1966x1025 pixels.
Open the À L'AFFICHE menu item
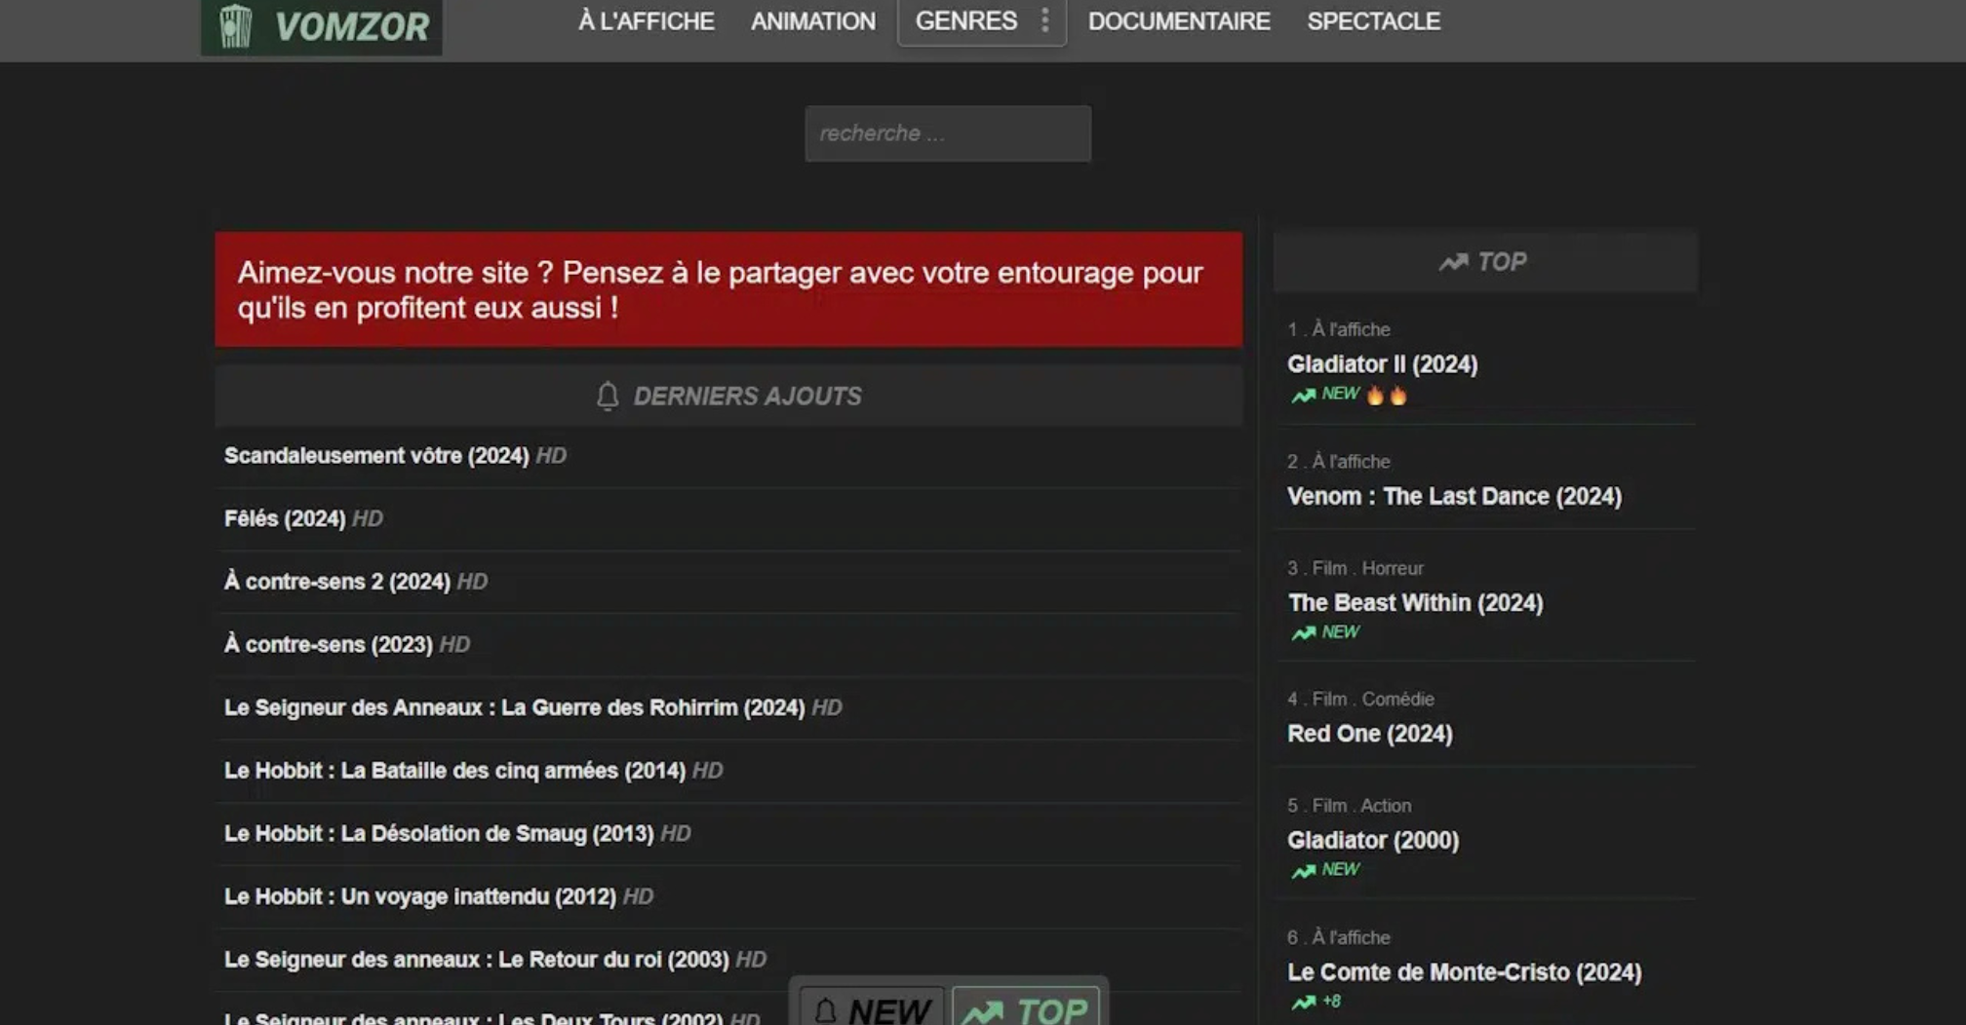(646, 21)
